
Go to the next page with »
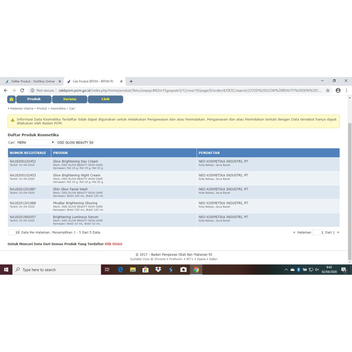coord(338,232)
